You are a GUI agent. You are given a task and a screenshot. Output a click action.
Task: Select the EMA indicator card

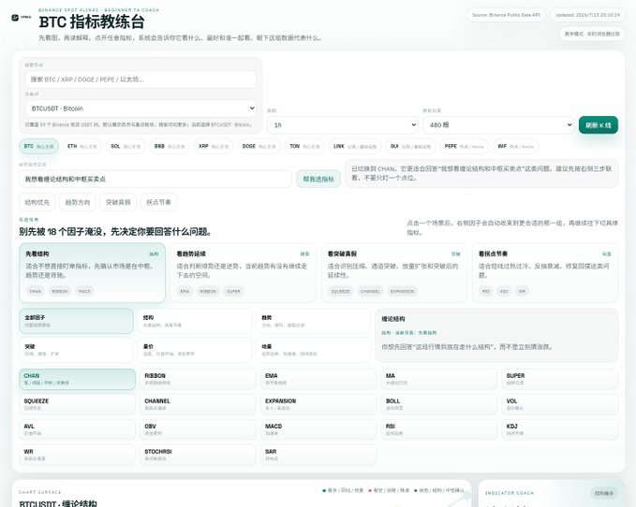[318, 379]
